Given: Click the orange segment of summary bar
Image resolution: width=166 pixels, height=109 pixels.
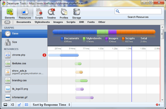Looking at the screenshot, I should [x=136, y=32].
